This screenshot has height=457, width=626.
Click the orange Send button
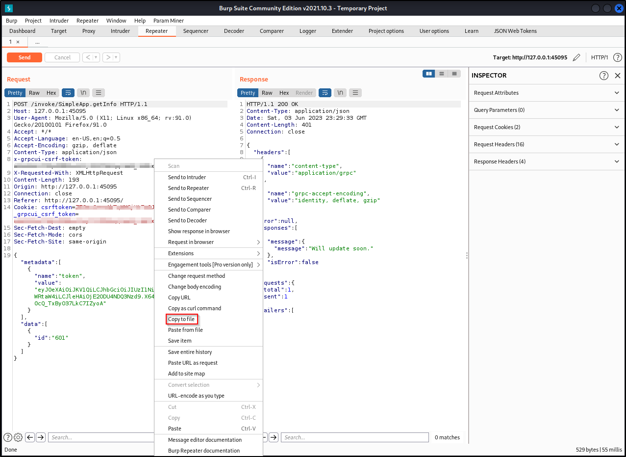[x=25, y=57]
